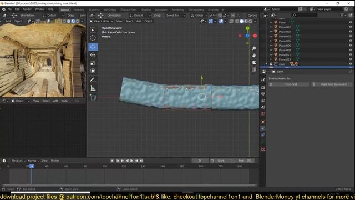Image resolution: width=355 pixels, height=200 pixels.
Task: Expand the Plane.012 outliner row
Action: click(271, 55)
